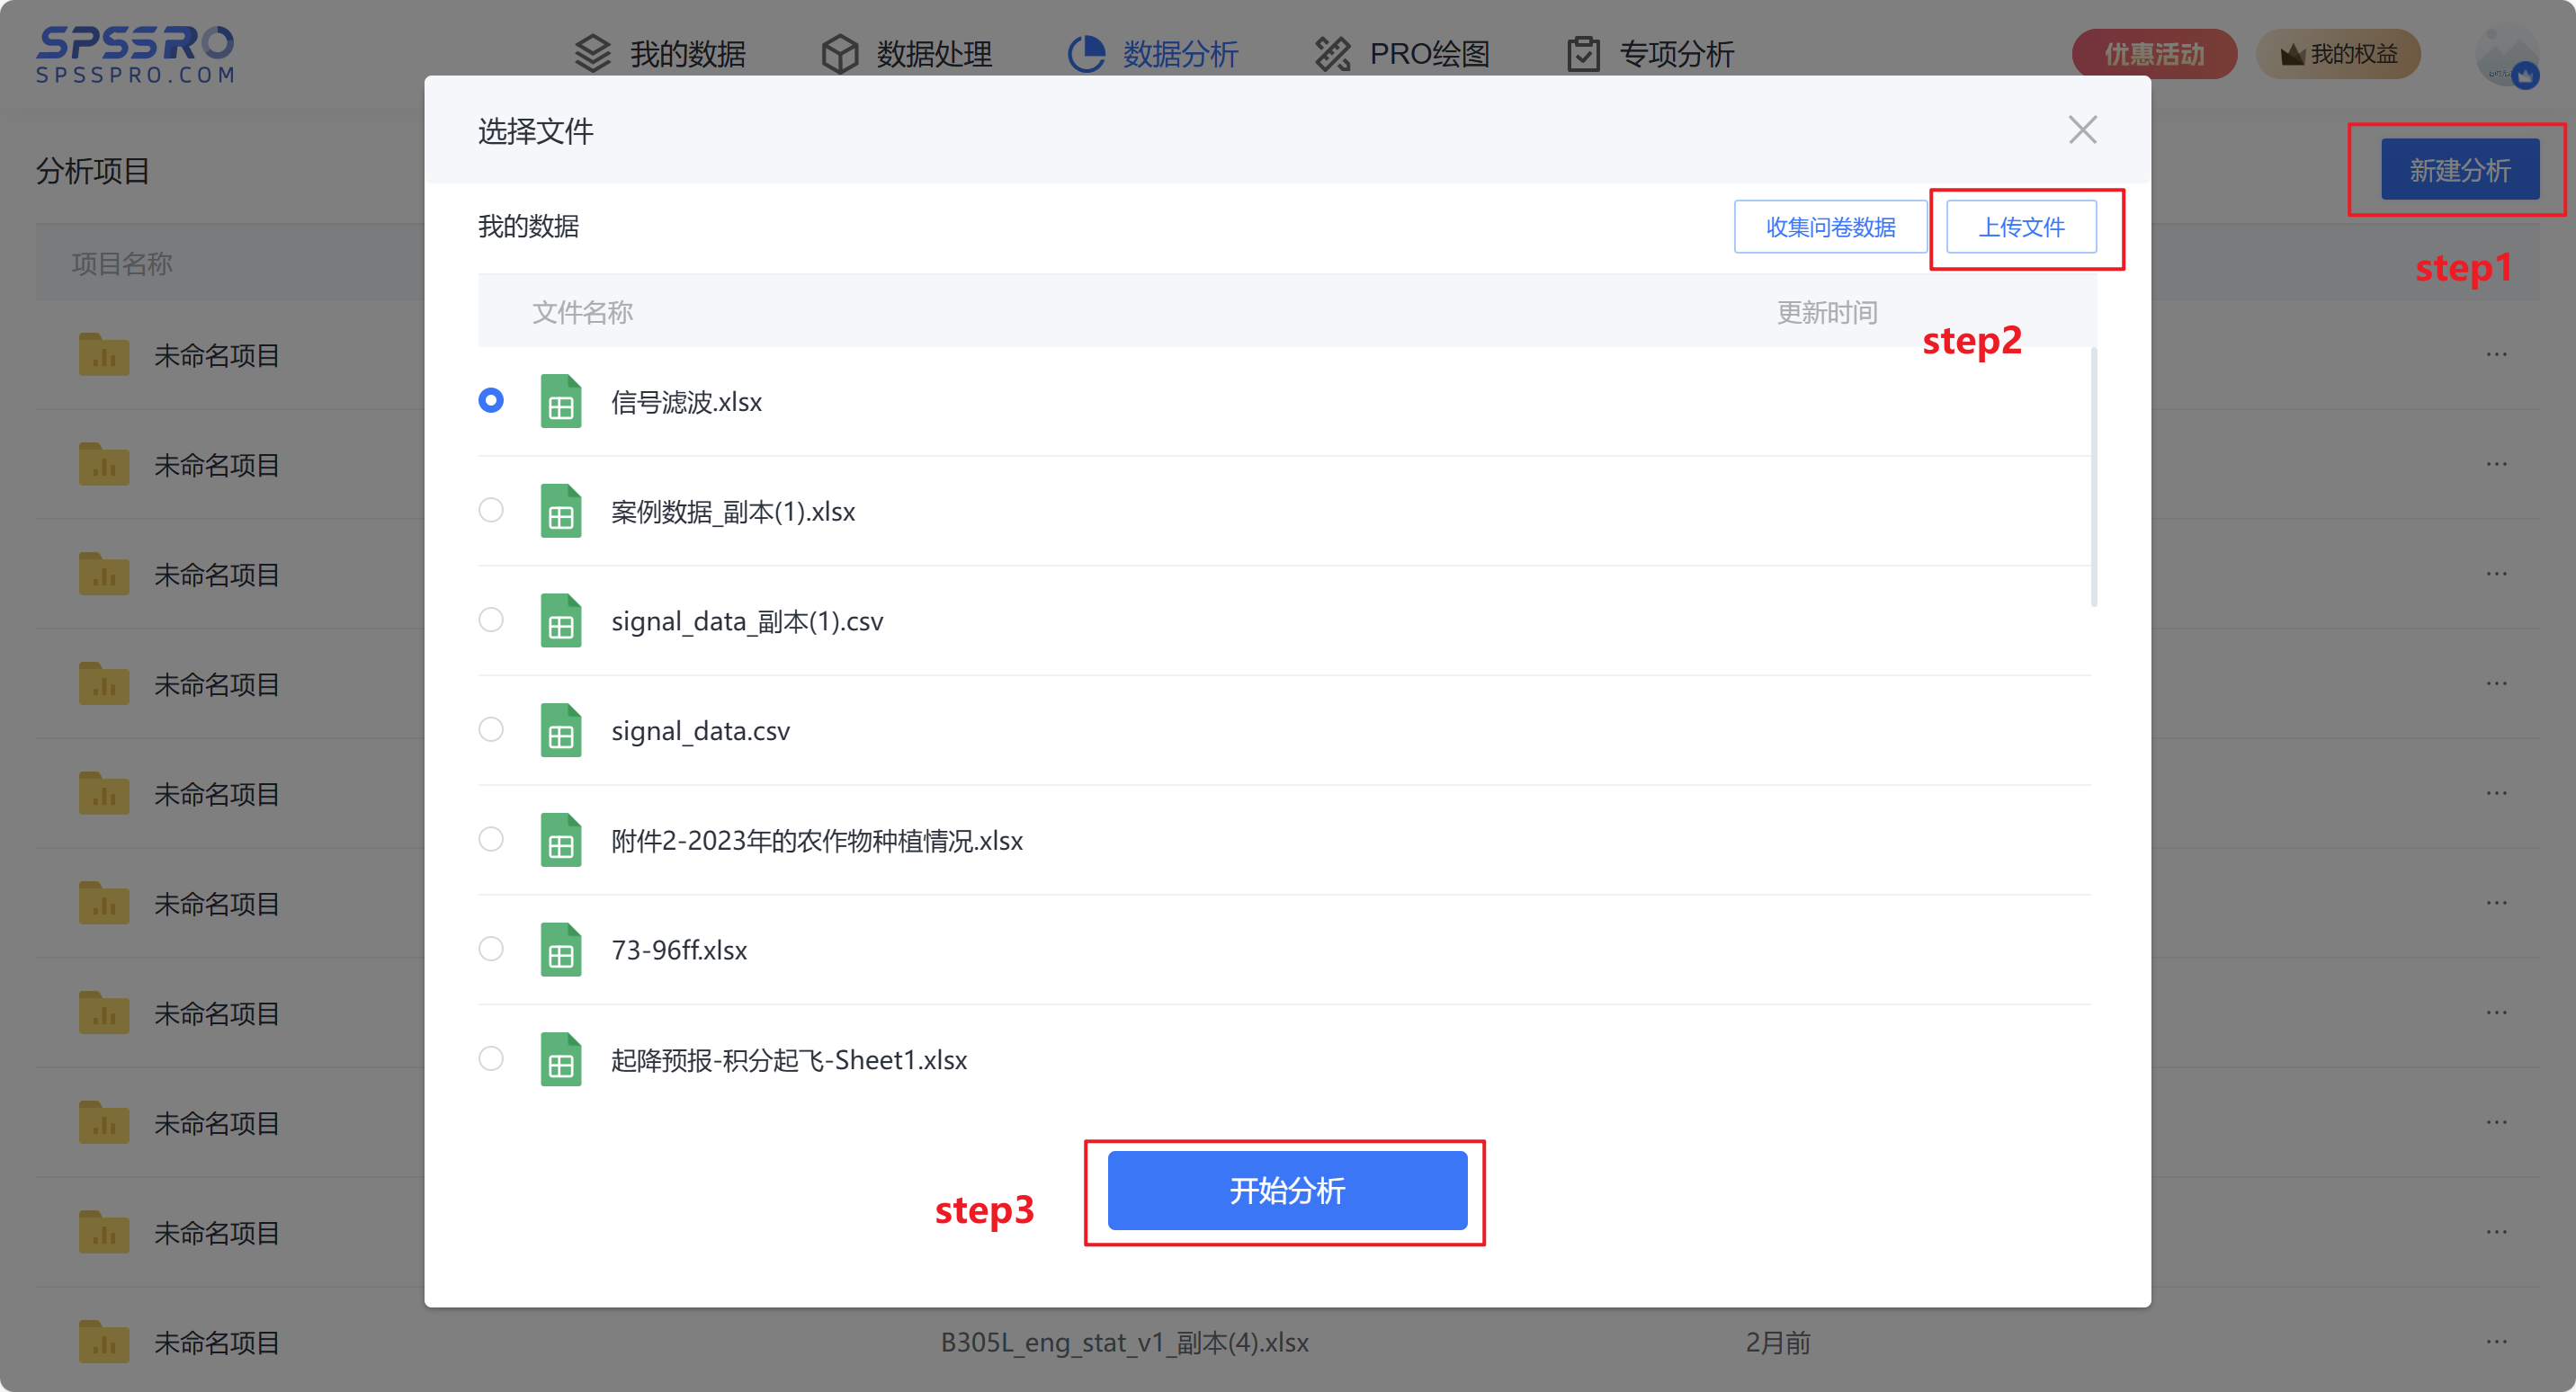The height and width of the screenshot is (1392, 2576).
Task: Choose signal_data_副本(1).csv radio option
Action: click(491, 620)
